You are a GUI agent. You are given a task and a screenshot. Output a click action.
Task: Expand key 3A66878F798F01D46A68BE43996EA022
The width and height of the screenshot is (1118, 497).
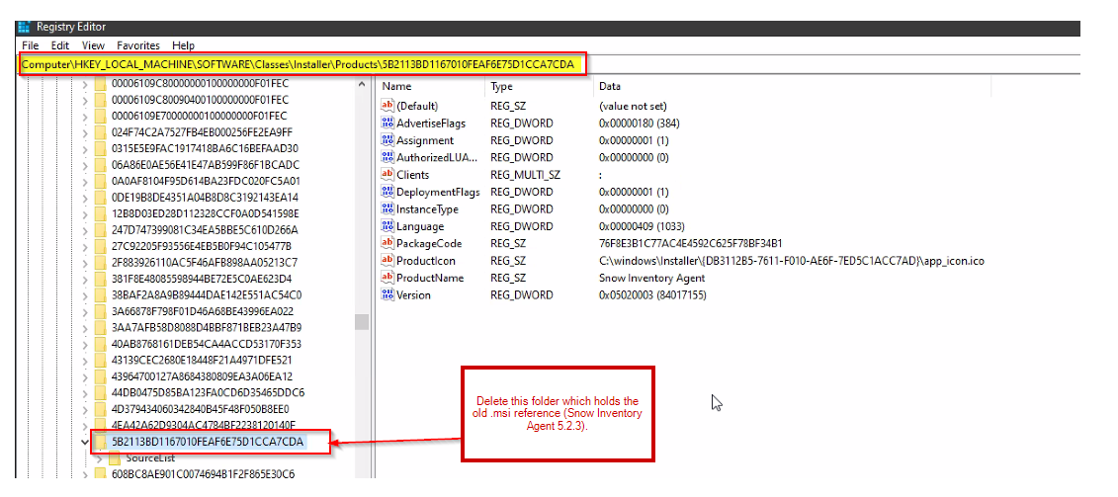[85, 311]
